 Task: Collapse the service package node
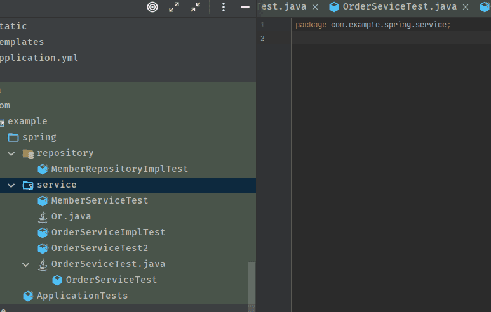coord(11,185)
